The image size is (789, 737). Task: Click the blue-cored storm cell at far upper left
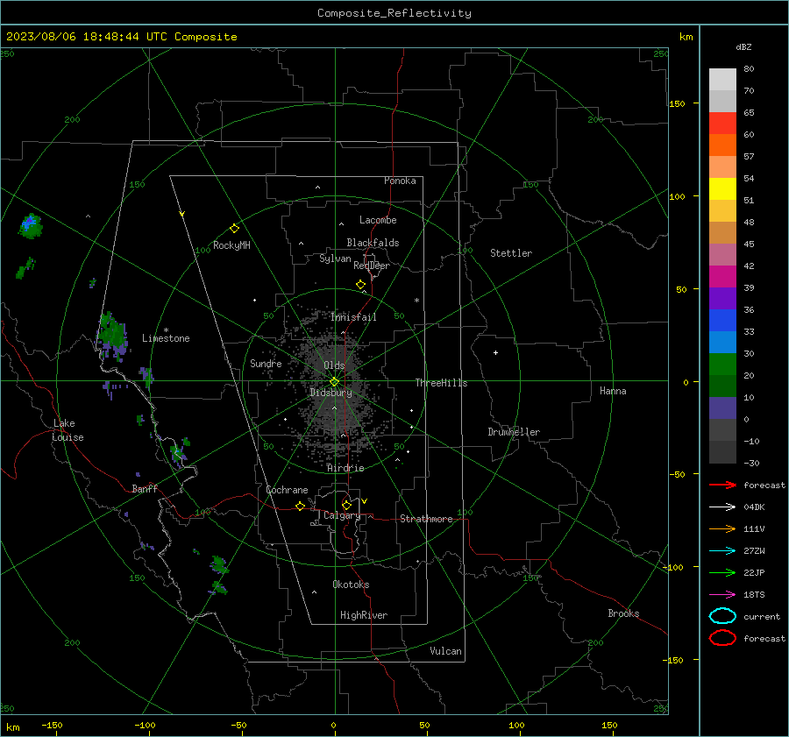click(x=30, y=225)
